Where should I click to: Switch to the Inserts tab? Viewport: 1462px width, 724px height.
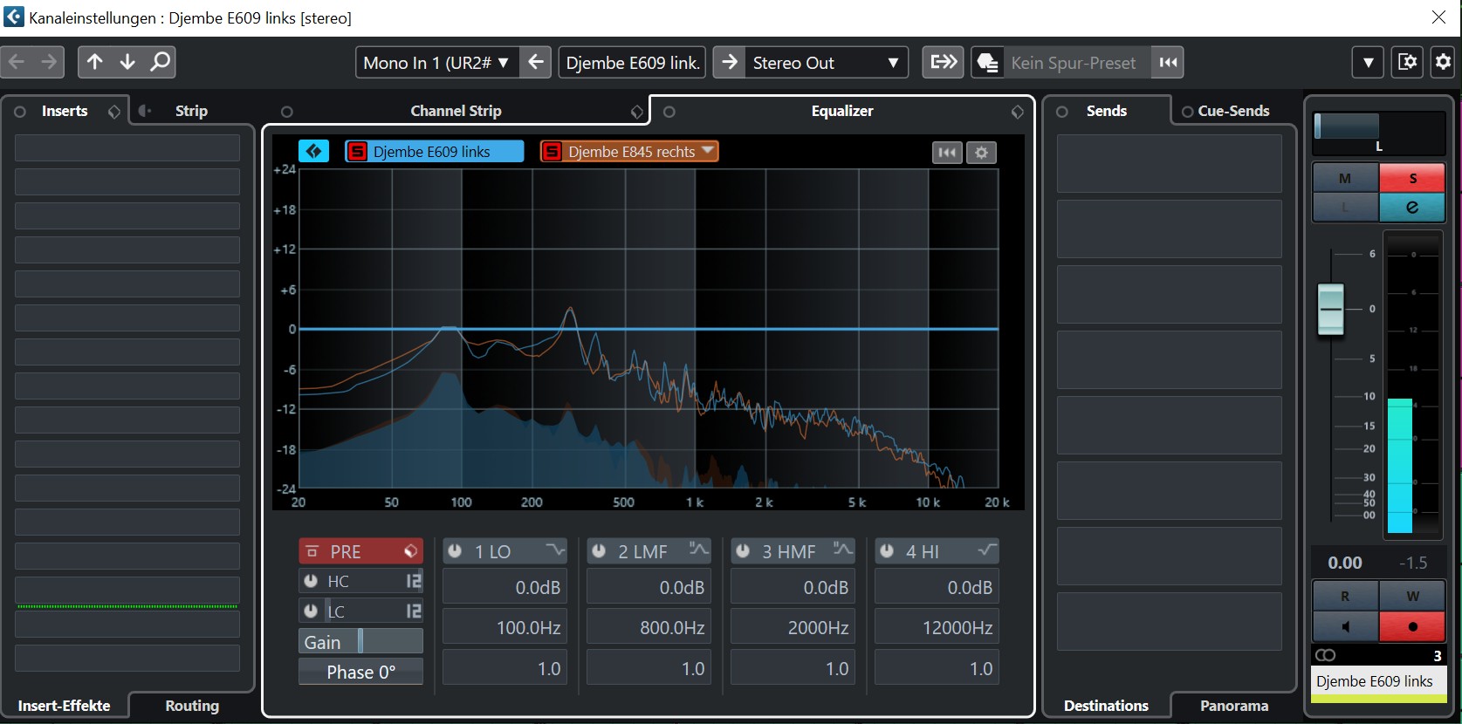click(65, 111)
